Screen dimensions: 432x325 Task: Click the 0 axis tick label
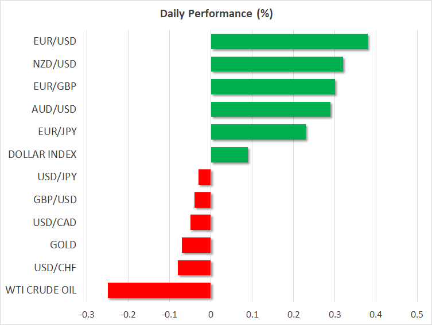[211, 315]
